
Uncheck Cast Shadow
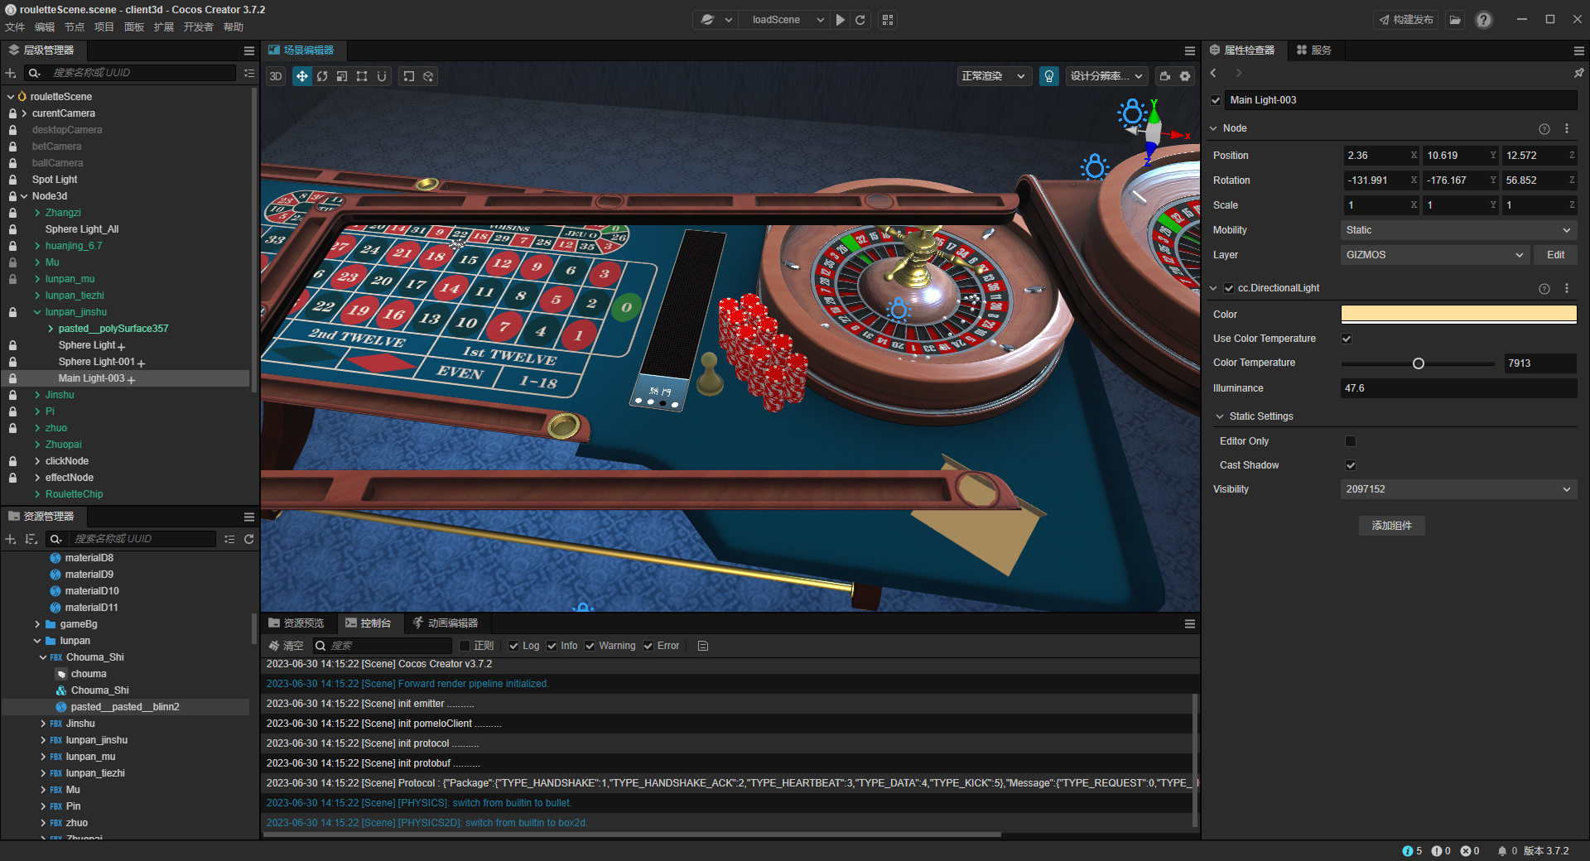point(1351,465)
